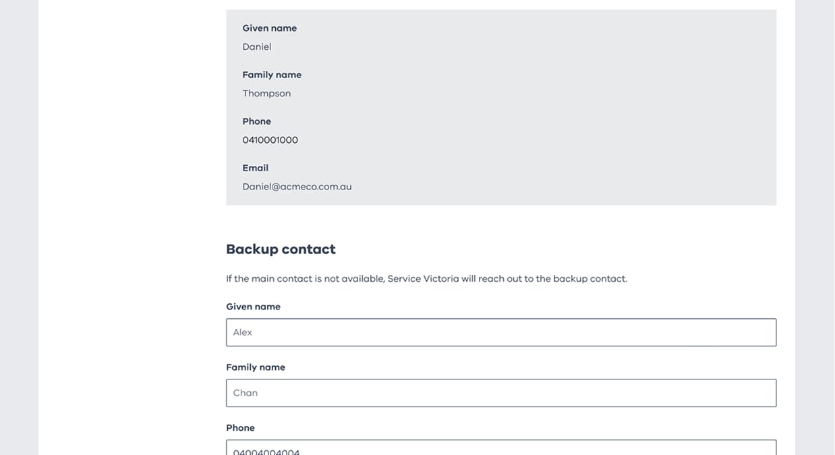This screenshot has width=835, height=455.
Task: Click the Alex placeholder text
Action: (x=243, y=332)
